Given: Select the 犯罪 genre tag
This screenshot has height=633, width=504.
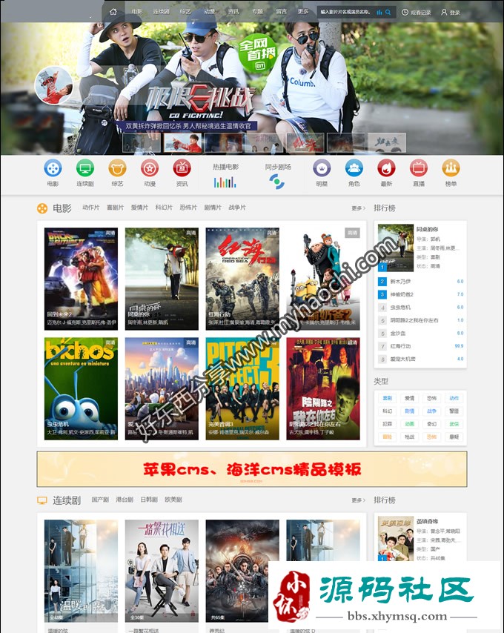Looking at the screenshot, I should 388,424.
